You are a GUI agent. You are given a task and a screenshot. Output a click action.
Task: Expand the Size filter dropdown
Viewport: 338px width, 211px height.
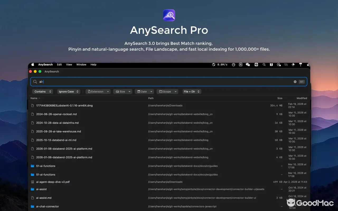click(123, 92)
